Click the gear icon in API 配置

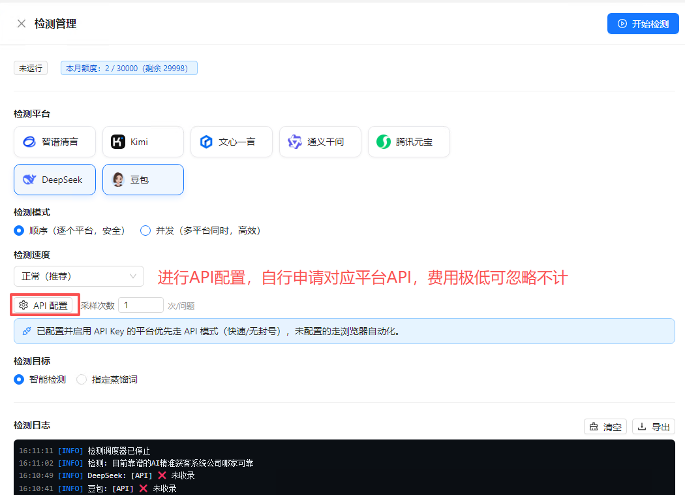click(x=23, y=305)
